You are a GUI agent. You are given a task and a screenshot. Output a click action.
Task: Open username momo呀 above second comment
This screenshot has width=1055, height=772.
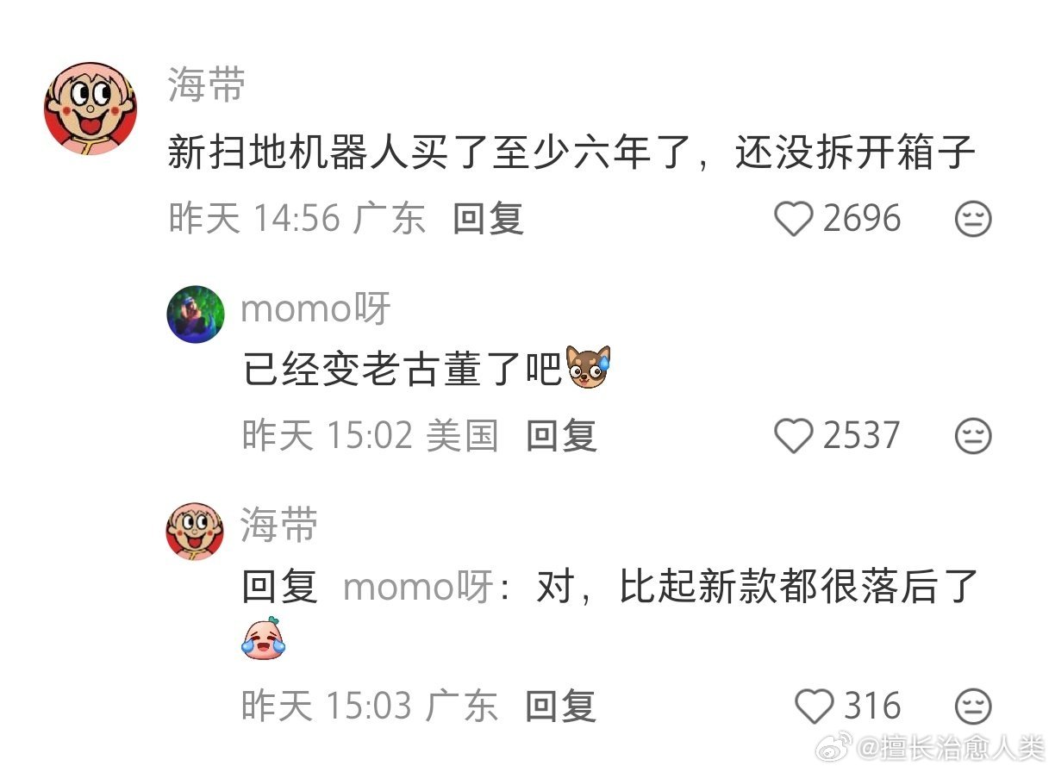coord(315,308)
